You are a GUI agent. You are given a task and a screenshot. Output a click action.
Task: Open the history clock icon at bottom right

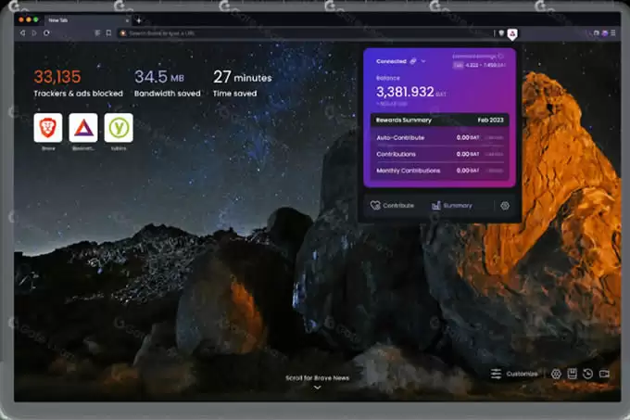pyautogui.click(x=587, y=374)
